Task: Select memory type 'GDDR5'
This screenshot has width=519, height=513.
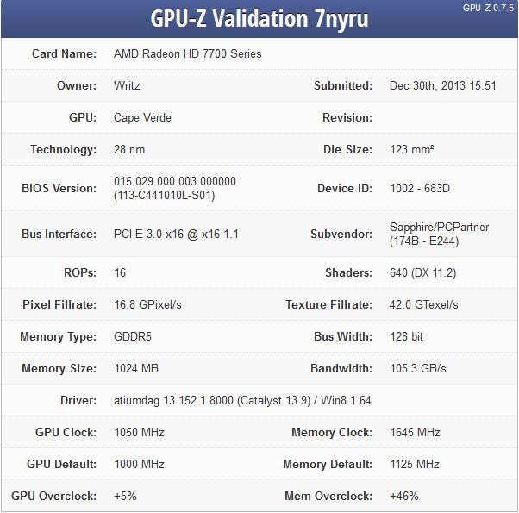Action: coord(133,336)
